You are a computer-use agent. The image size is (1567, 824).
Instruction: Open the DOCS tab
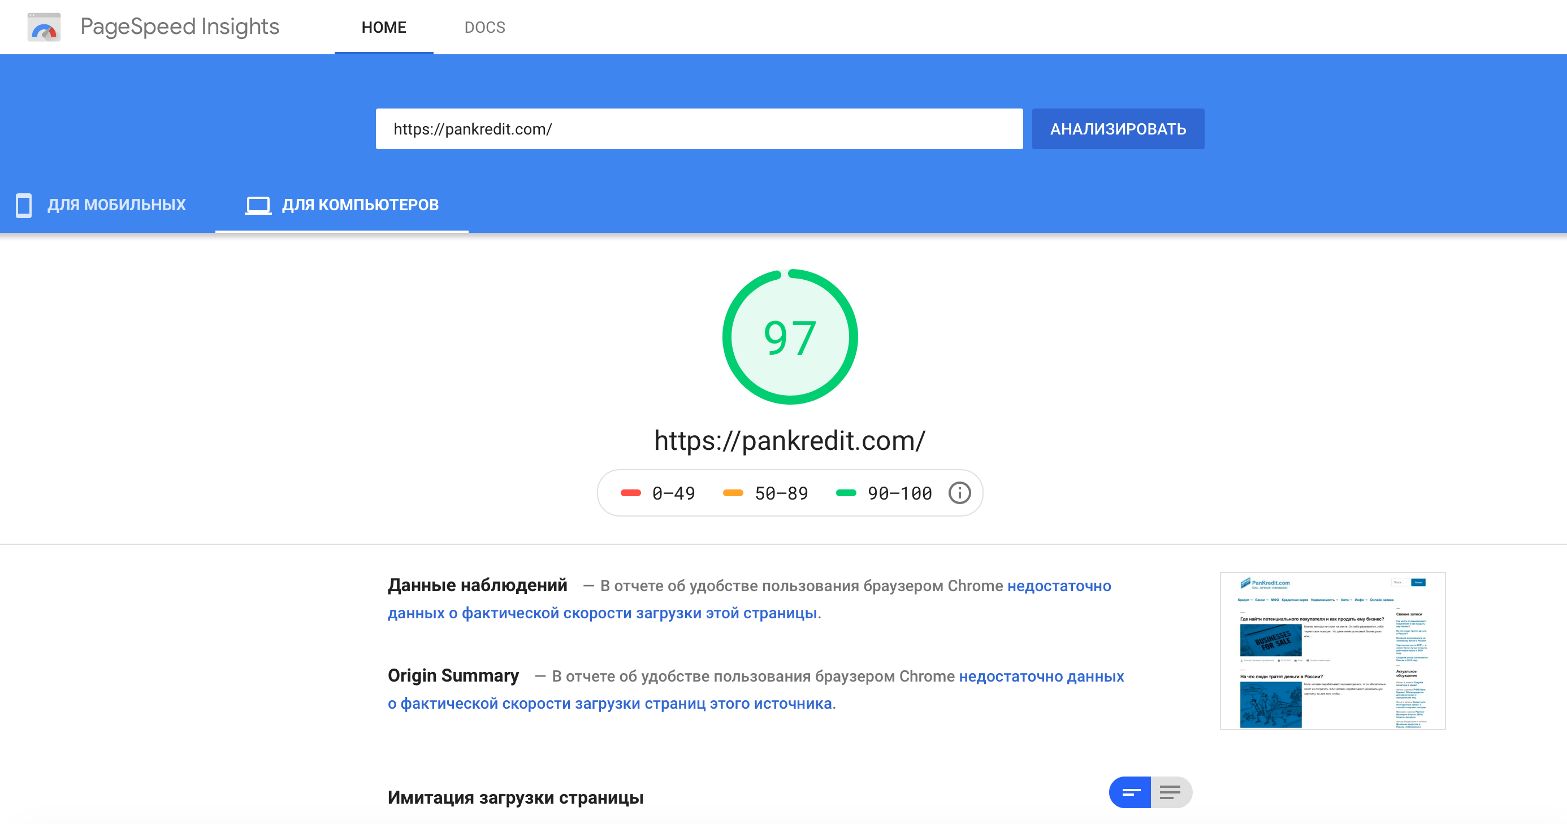click(485, 27)
